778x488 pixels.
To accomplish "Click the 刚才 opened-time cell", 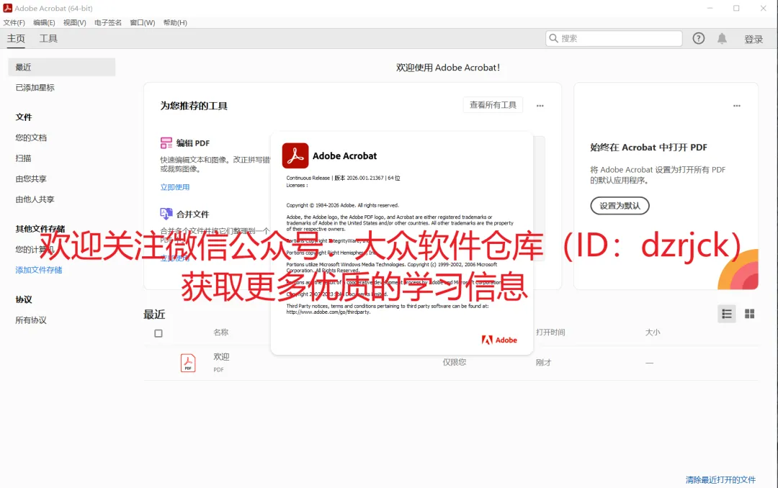I will tap(543, 363).
